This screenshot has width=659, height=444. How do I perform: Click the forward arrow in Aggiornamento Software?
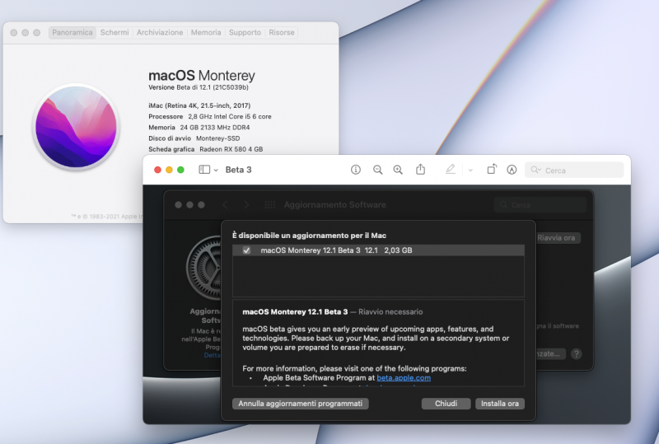(x=246, y=205)
